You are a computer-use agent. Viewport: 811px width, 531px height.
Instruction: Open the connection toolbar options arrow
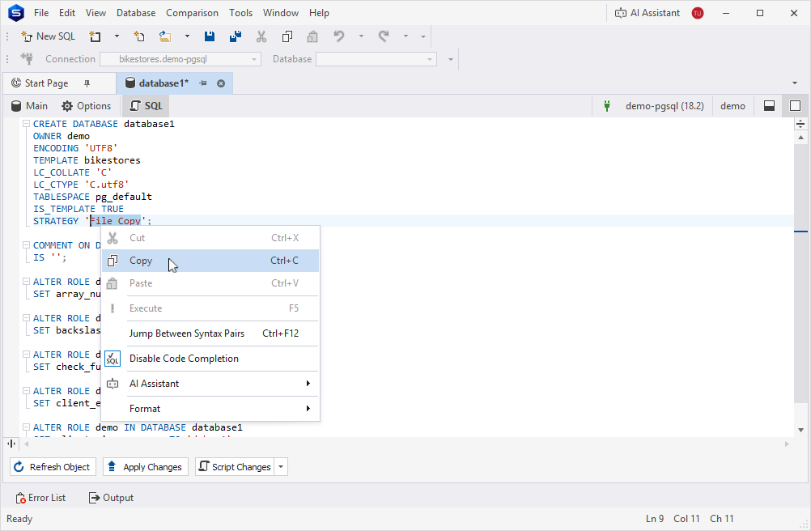451,59
